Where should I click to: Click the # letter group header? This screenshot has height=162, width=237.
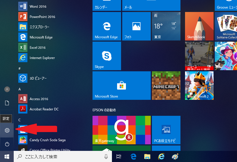(x=19, y=68)
